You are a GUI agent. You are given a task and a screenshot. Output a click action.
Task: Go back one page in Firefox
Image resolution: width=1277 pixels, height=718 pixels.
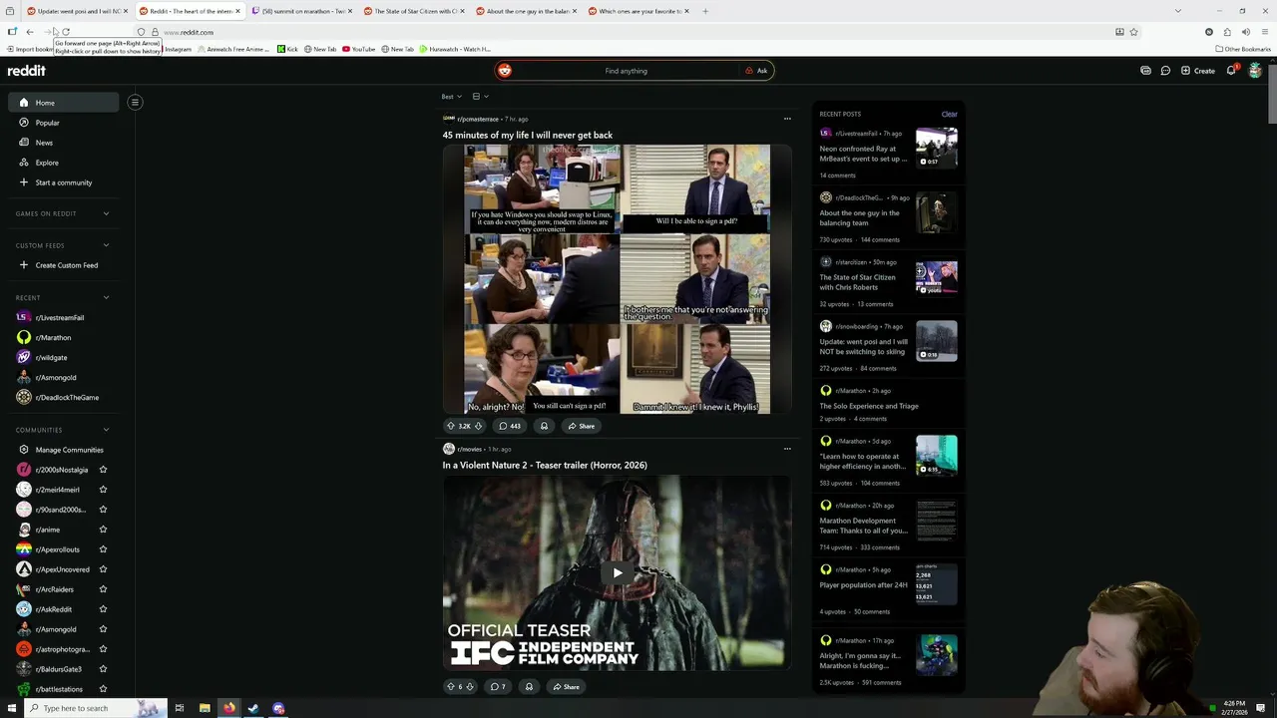30,32
